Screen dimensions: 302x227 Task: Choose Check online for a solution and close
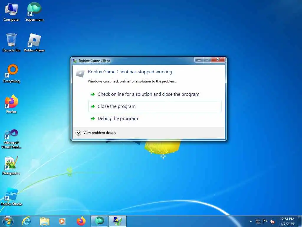click(155, 94)
